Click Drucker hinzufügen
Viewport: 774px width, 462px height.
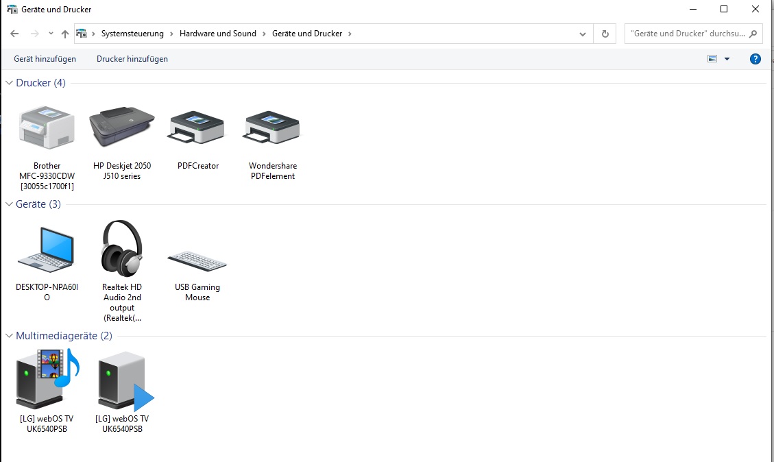(132, 59)
